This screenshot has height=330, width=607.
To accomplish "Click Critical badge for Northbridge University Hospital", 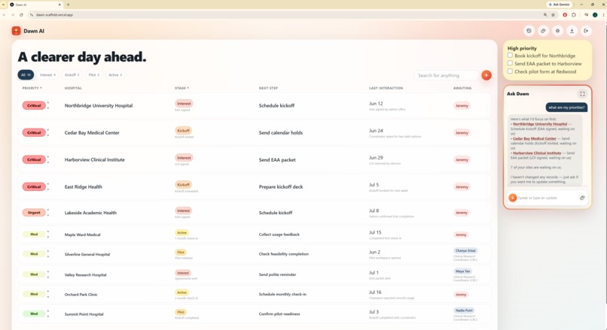I will 34,105.
